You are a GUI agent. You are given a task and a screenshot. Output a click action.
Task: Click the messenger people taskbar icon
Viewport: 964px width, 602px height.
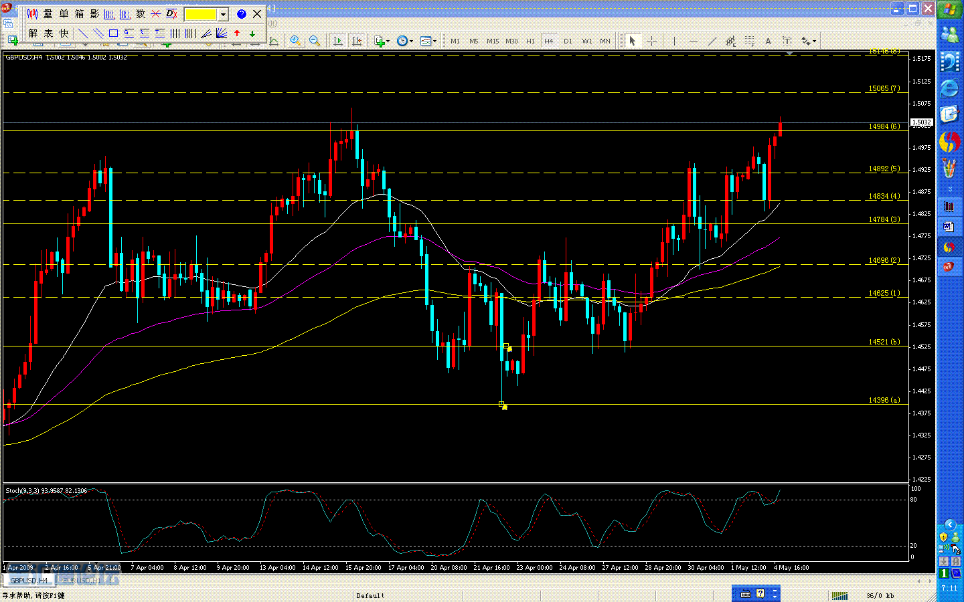click(x=949, y=35)
